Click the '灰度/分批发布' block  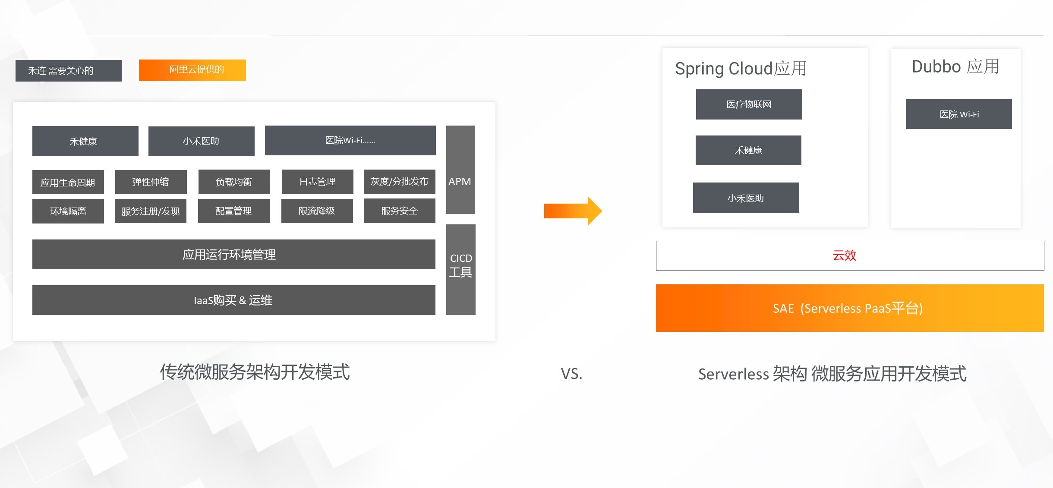tap(400, 182)
